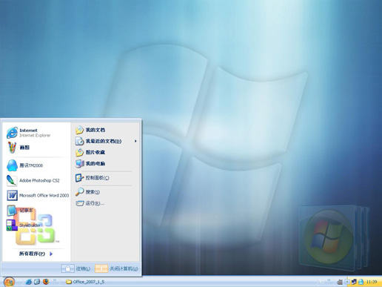Open My Computer (我的电脑) icon
This screenshot has height=287, width=382.
[x=80, y=163]
